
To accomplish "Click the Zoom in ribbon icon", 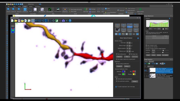I will tap(8, 10).
